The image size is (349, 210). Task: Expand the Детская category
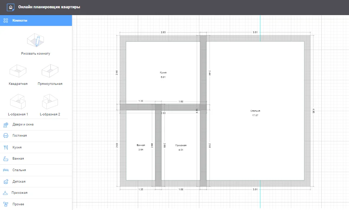19,182
